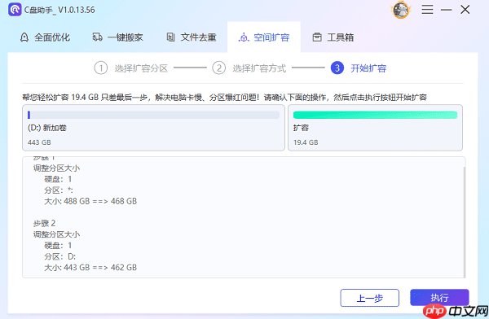
Task: Click the expand icon beside 空间扩容
Action: [x=244, y=37]
